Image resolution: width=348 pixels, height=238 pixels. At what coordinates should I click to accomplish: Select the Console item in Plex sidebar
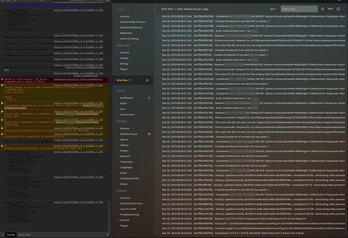[x=125, y=220]
